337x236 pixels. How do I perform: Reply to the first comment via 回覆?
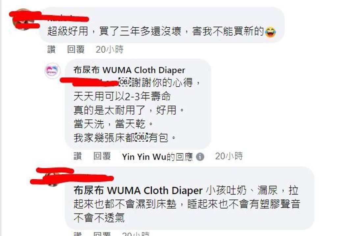click(76, 49)
